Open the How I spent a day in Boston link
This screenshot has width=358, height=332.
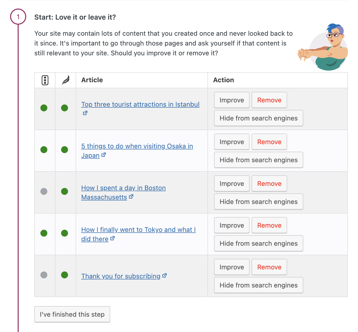coord(123,188)
